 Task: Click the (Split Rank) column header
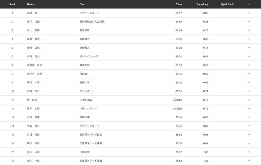228,4
